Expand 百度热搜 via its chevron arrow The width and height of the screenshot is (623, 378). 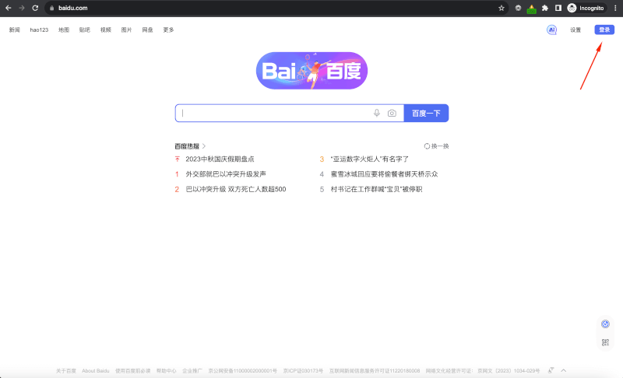[204, 146]
